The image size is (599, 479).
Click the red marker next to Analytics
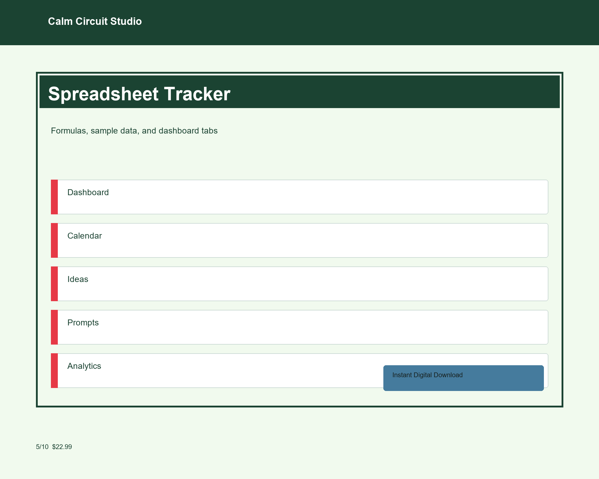click(x=55, y=370)
